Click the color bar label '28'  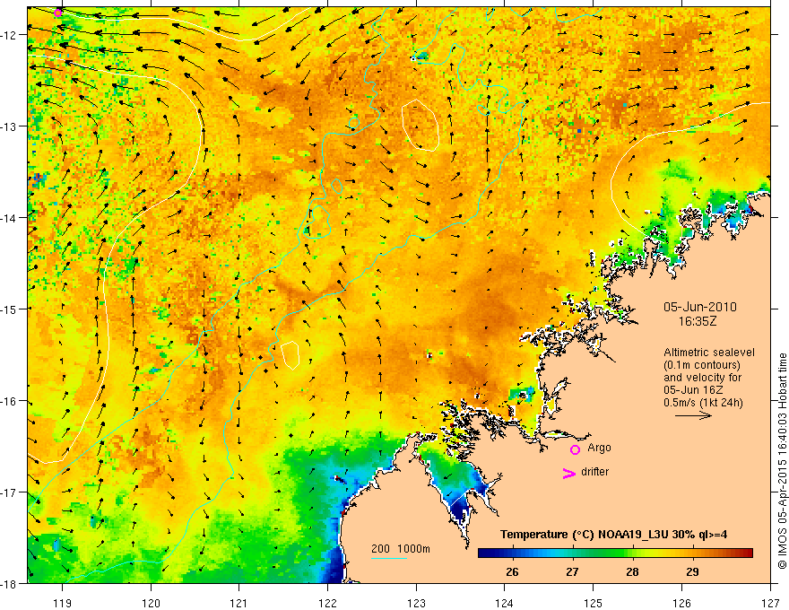(632, 572)
